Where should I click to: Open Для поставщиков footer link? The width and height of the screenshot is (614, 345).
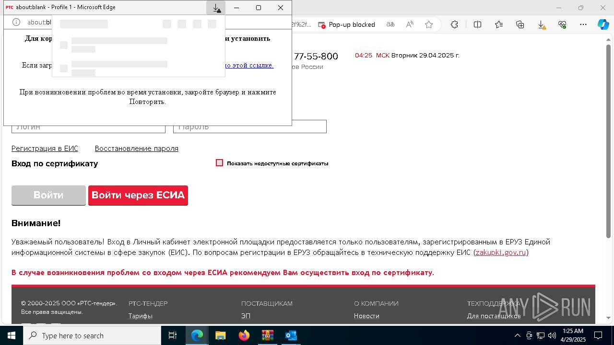(494, 316)
